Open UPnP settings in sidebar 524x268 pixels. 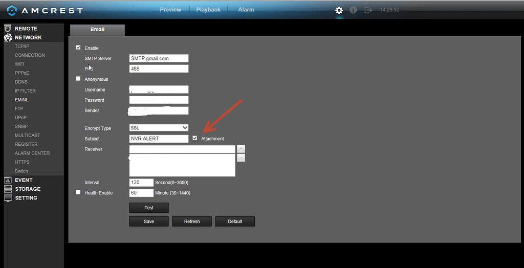click(20, 118)
